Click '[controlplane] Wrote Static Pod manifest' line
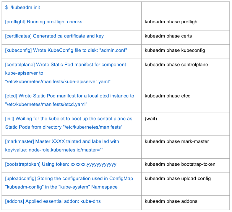This screenshot has height=212, width=232. pos(66,65)
